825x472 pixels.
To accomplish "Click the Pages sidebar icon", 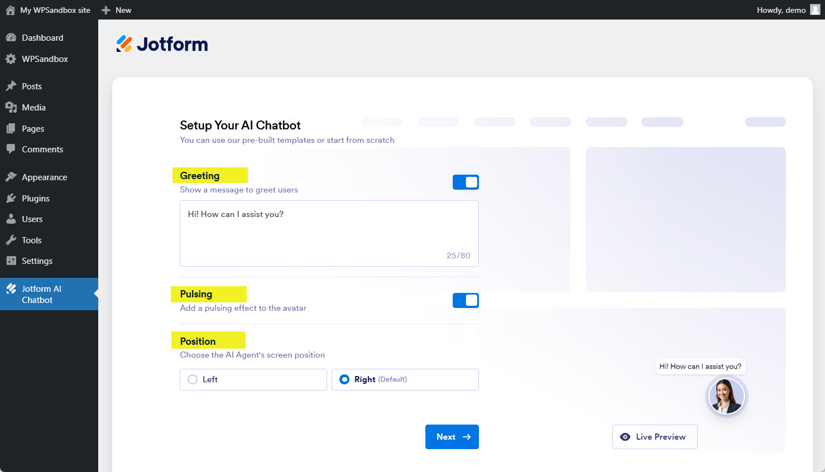I will (12, 128).
